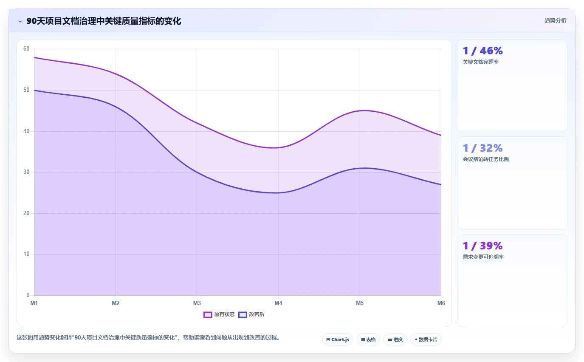Click the 原有状态 legend label

pos(224,315)
